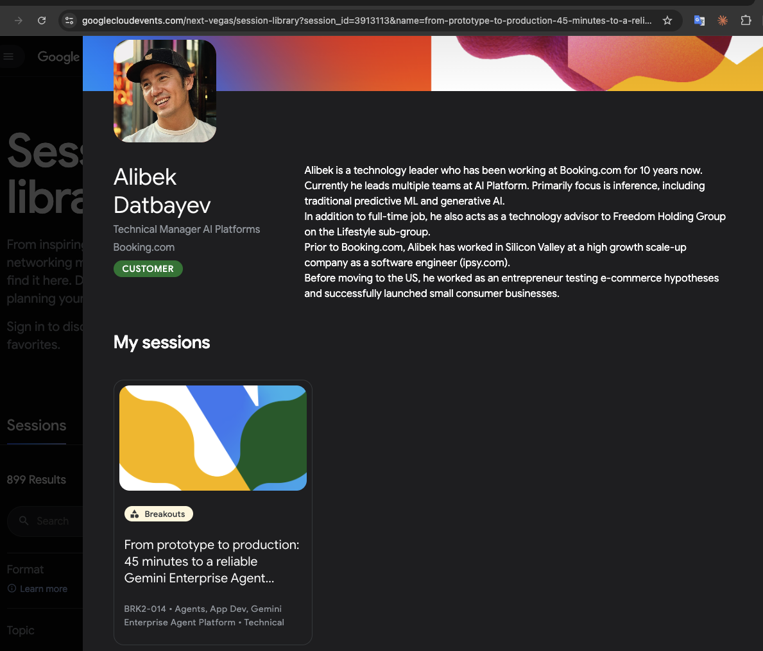Click the orange starburst extension icon

723,21
